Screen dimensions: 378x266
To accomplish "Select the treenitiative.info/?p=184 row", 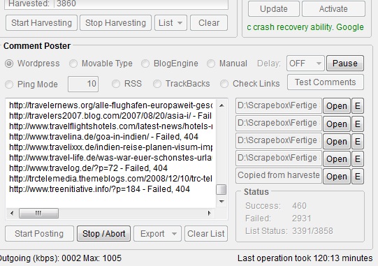I will (x=99, y=189).
